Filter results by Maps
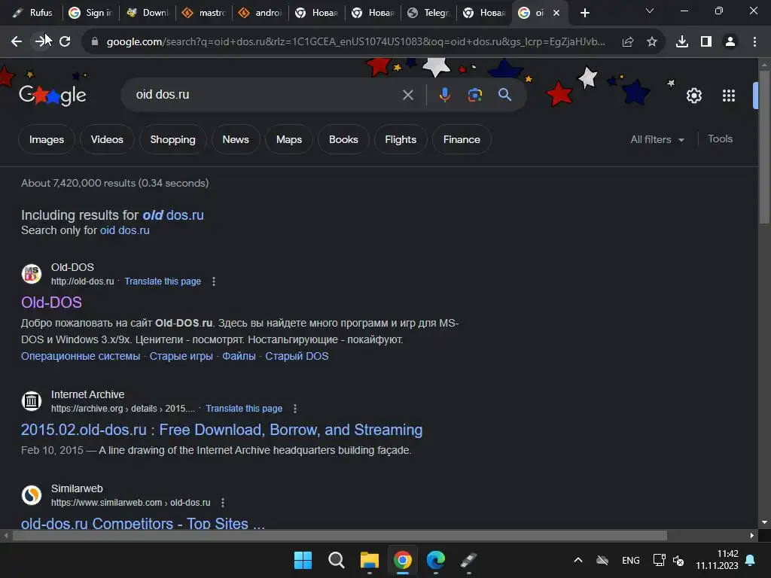This screenshot has width=771, height=578. click(x=289, y=139)
